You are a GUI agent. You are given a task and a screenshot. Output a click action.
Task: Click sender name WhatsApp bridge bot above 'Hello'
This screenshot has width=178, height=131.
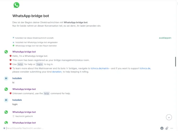tap(24, 52)
